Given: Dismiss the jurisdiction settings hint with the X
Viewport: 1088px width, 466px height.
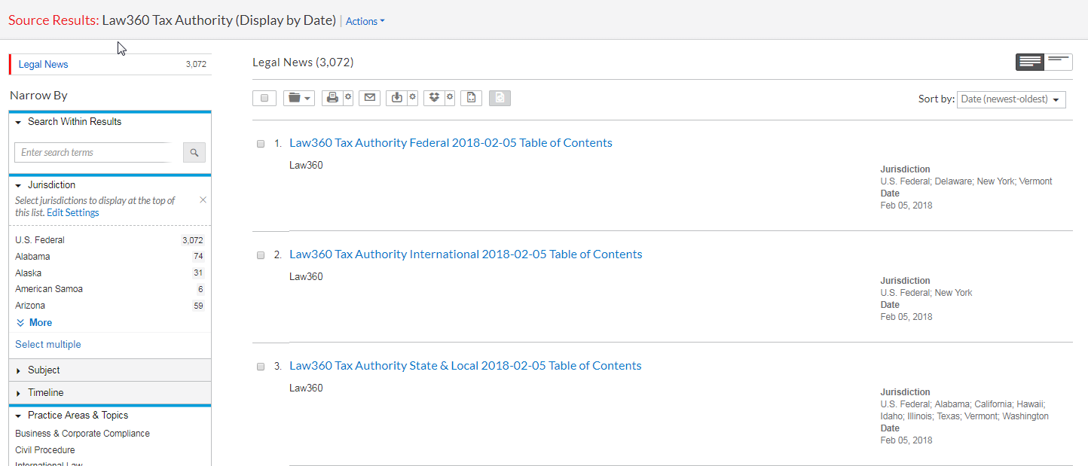Looking at the screenshot, I should (203, 200).
